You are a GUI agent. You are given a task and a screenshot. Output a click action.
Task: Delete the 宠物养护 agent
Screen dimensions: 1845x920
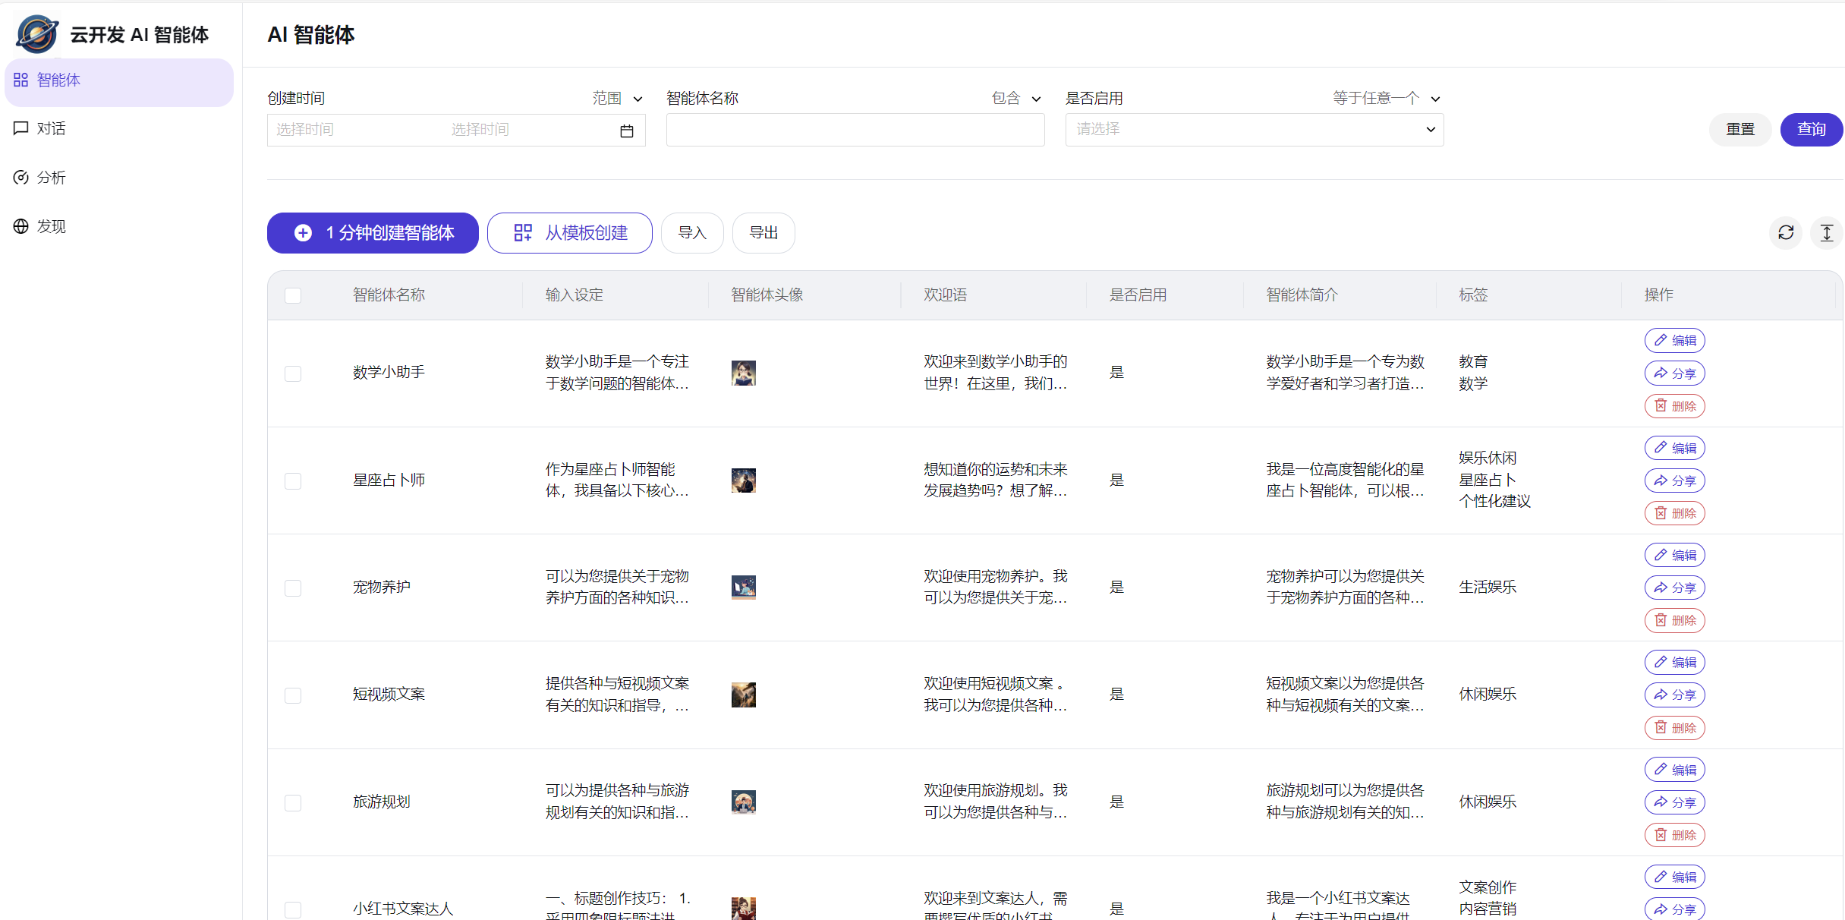click(x=1674, y=620)
